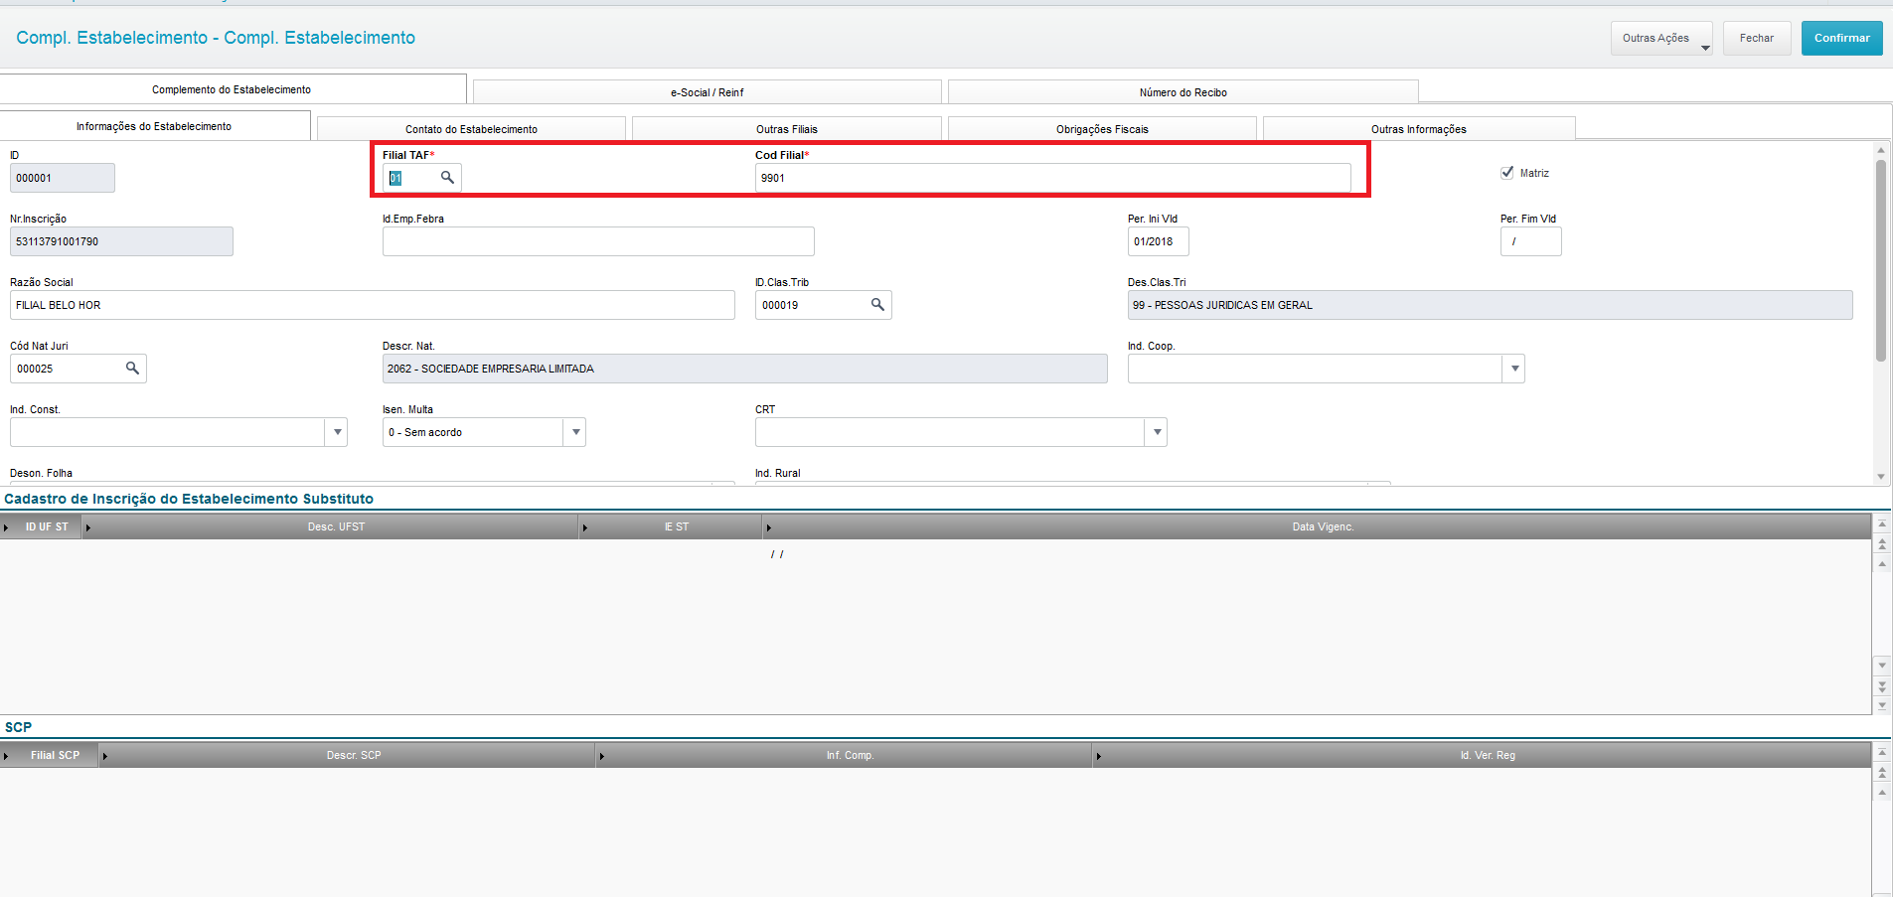Open the Contato do Estabelecimento tab
Image resolution: width=1893 pixels, height=897 pixels.
pyautogui.click(x=471, y=129)
